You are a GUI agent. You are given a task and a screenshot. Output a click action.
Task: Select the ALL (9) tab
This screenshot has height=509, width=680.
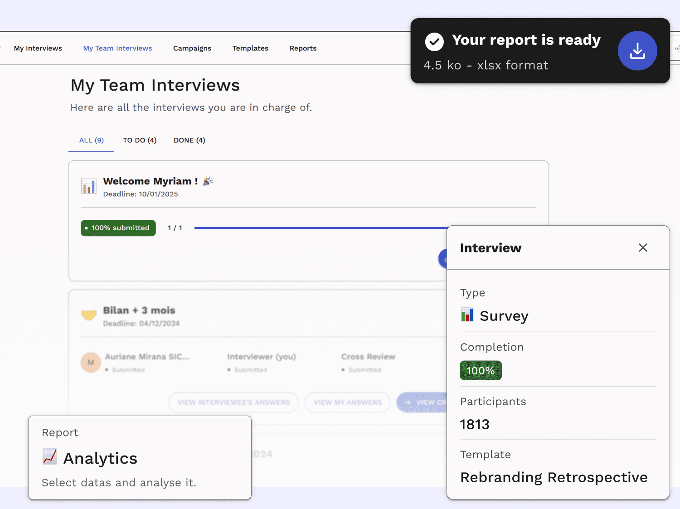pos(92,140)
